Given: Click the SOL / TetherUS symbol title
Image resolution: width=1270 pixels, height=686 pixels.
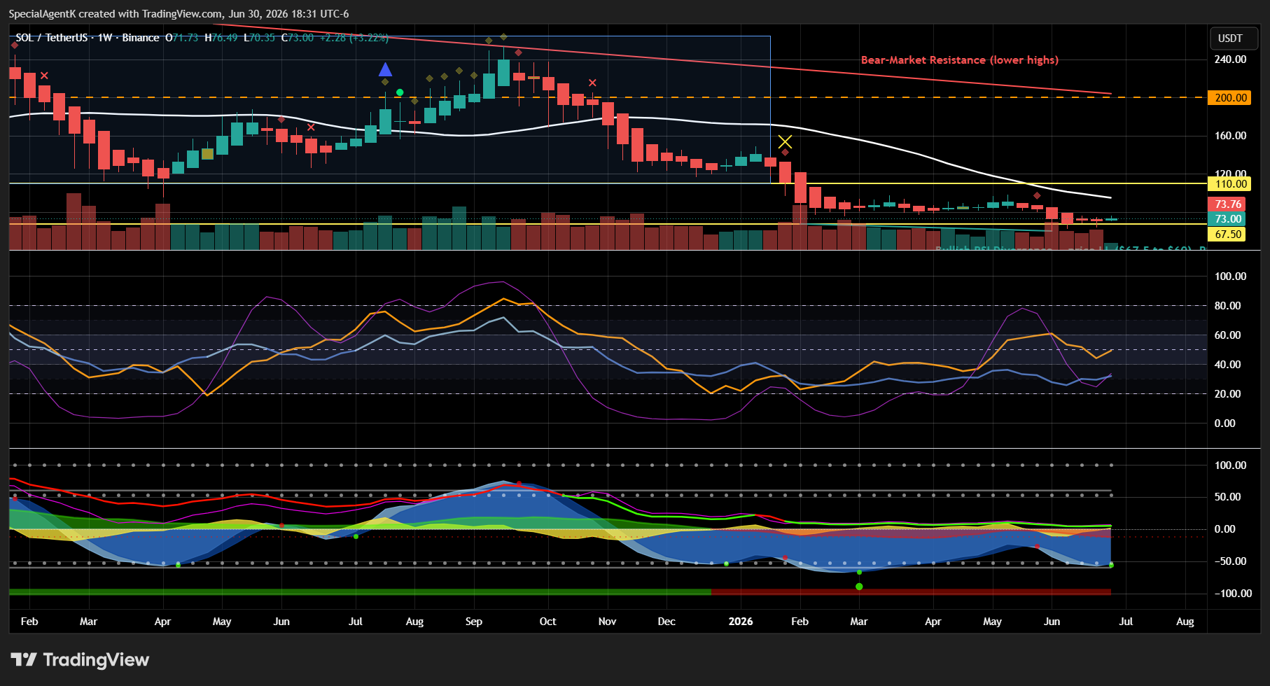Looking at the screenshot, I should [x=53, y=38].
